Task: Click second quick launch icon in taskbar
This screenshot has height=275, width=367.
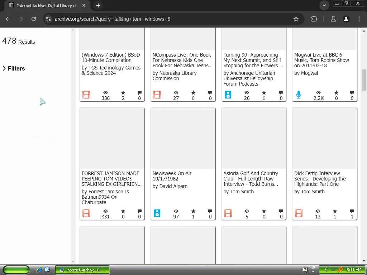Action: (x=47, y=270)
